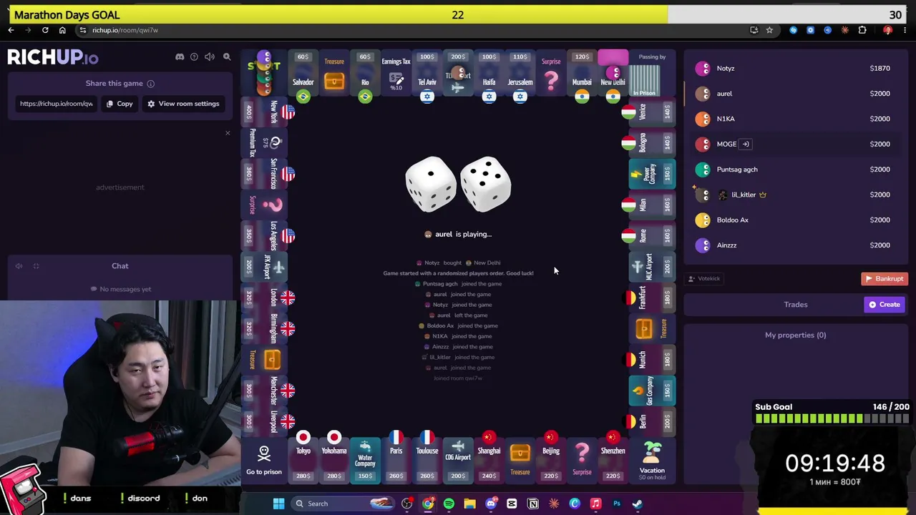The width and height of the screenshot is (916, 515).
Task: Open Steam from the taskbar
Action: 637,504
